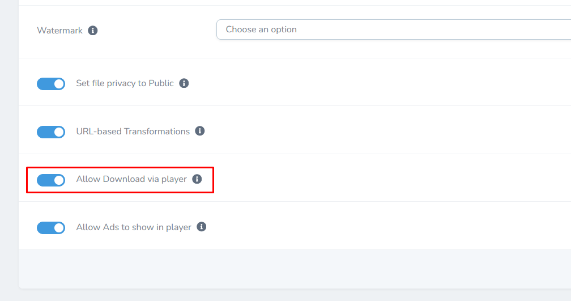Select the 'URL-based Transformations' label text
The width and height of the screenshot is (571, 301).
[133, 132]
